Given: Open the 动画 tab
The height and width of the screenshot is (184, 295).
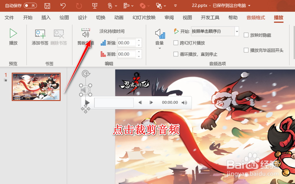Looking at the screenshot, I should [x=119, y=18].
